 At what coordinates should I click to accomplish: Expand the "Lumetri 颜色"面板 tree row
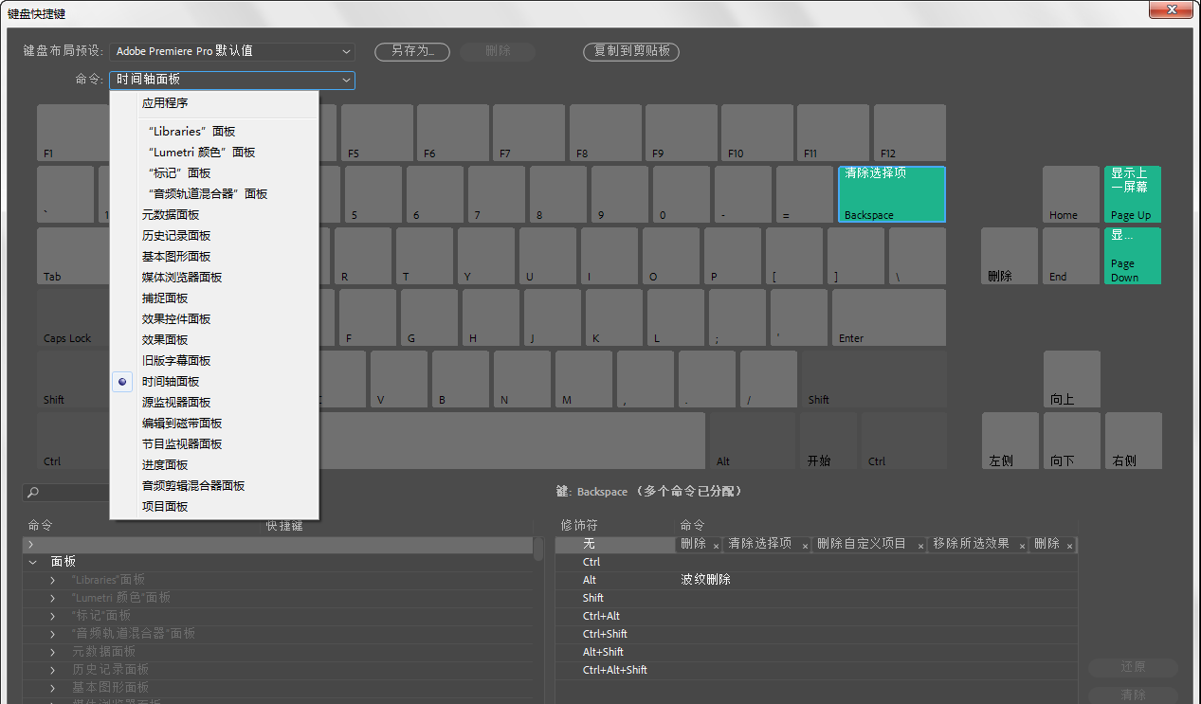tap(53, 597)
